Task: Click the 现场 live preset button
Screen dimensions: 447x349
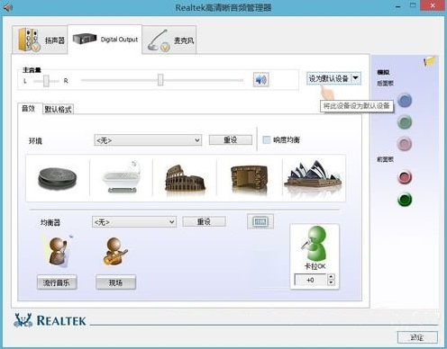Action: [x=115, y=282]
